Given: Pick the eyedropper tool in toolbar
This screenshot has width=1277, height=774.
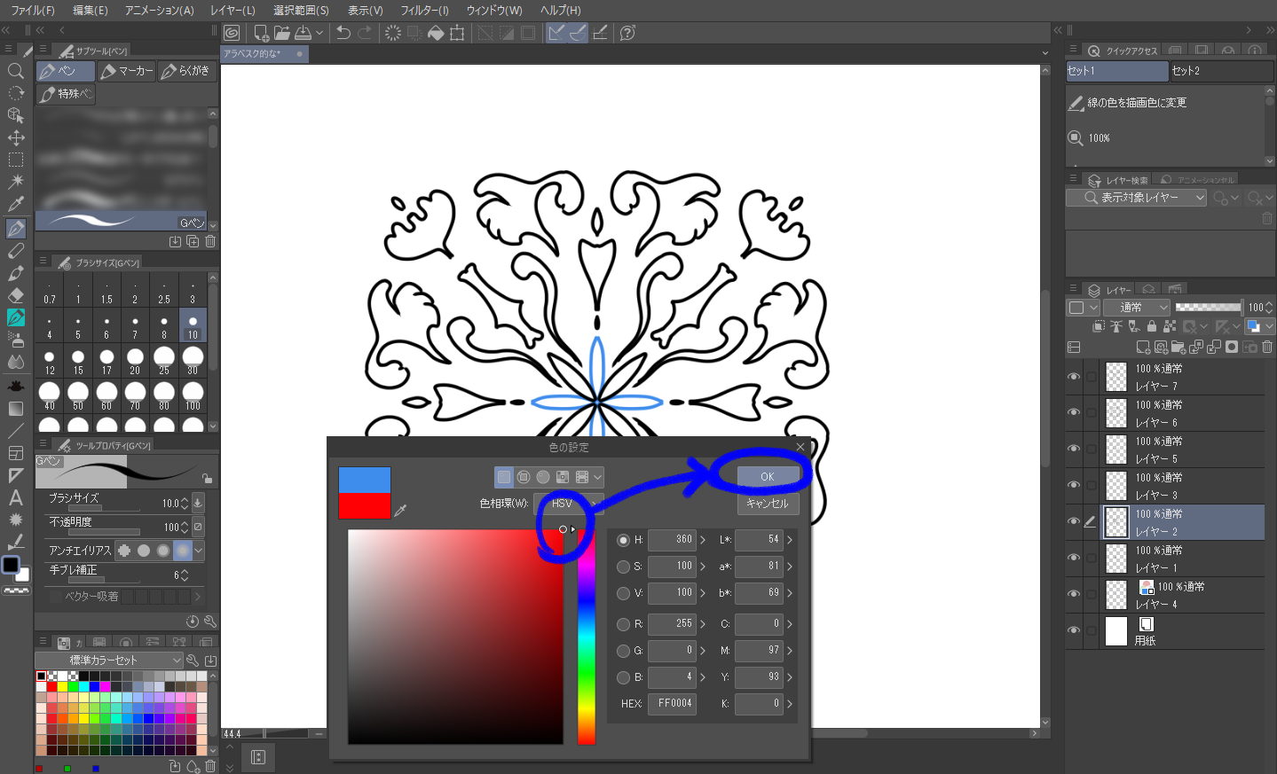Looking at the screenshot, I should pyautogui.click(x=15, y=204).
